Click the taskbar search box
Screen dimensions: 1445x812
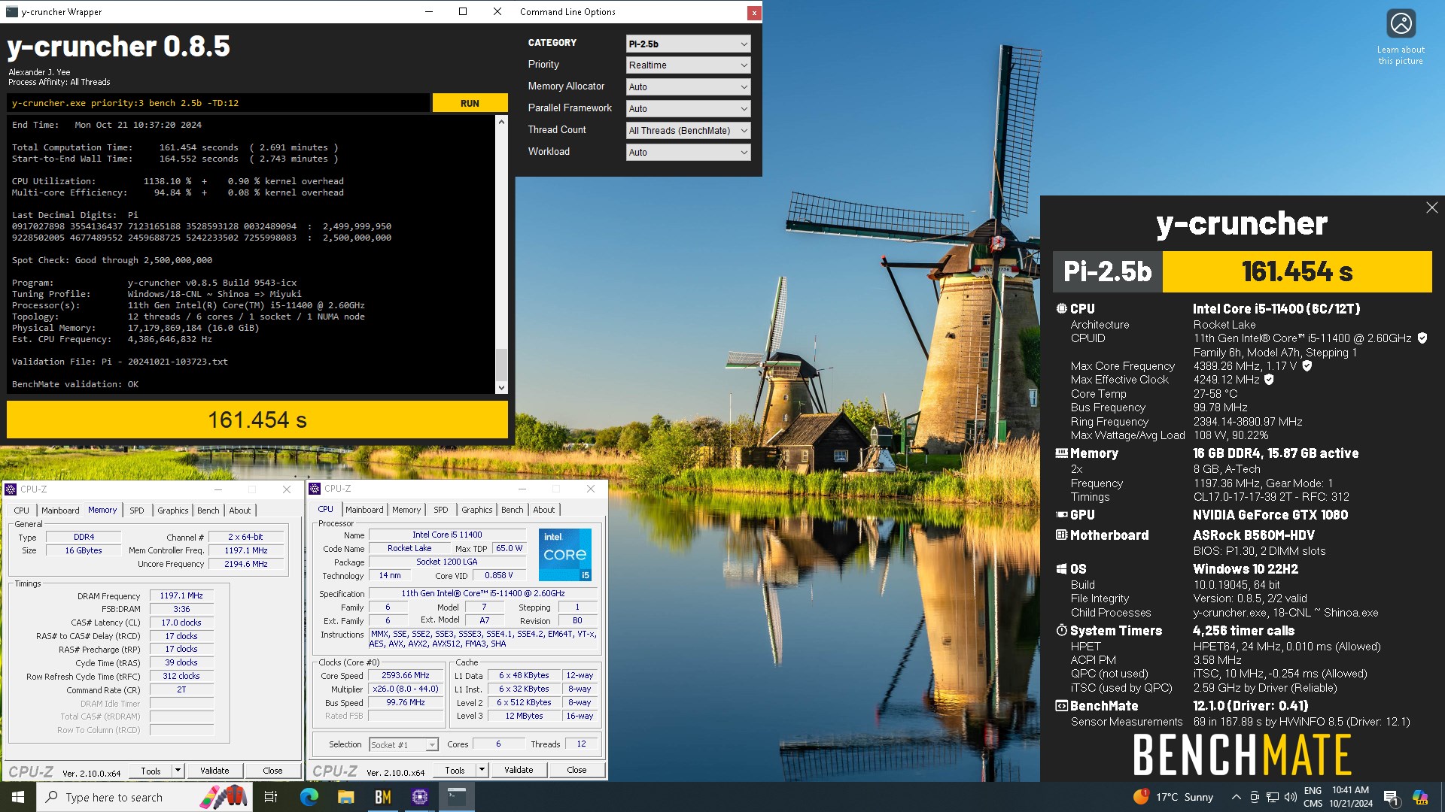point(146,797)
